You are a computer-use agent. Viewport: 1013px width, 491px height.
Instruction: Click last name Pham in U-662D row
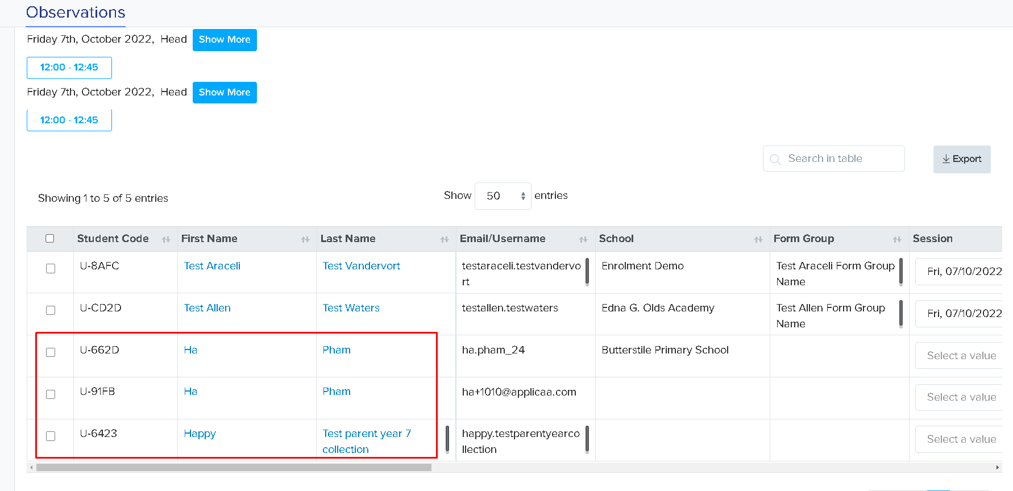coord(337,350)
